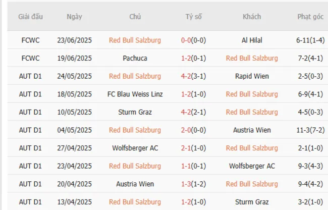
Task: Select the "Tỷ số" column header
Action: [193, 17]
